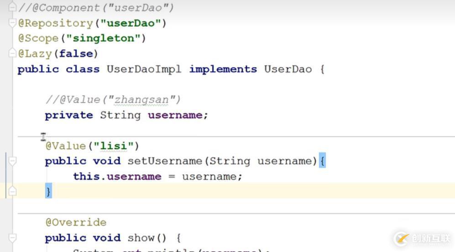Click the fold-end marker beside the highlighted closing brace
Viewport: 455px width, 252px height.
tap(12, 191)
